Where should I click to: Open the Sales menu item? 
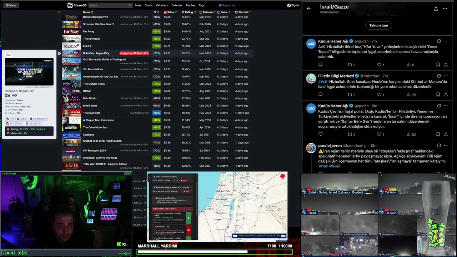[x=138, y=5]
